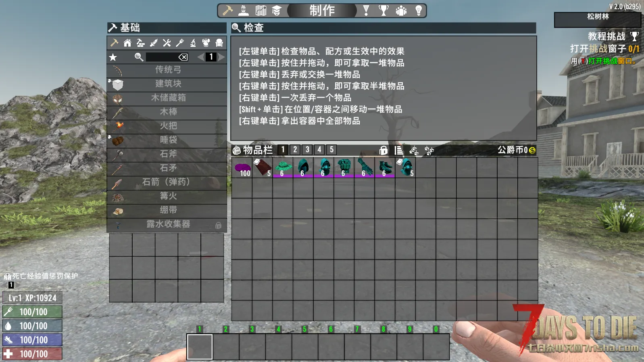The image size is (644, 362).
Task: Click the 教程挑战 trophy icon
Action: pyautogui.click(x=634, y=36)
